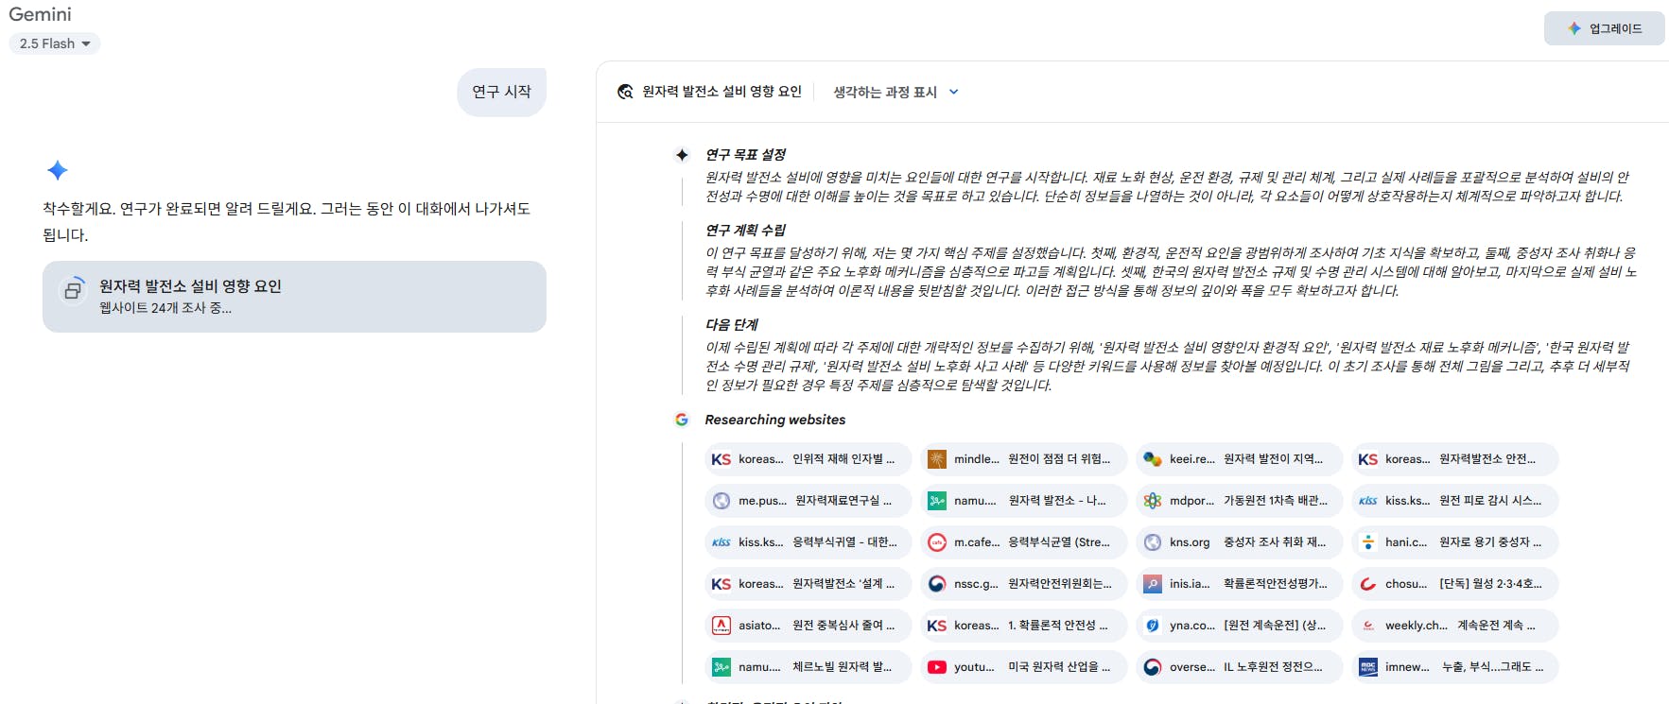
Task: Open the namu chip 원자력 발전소 - 나
Action: pyautogui.click(x=1023, y=501)
